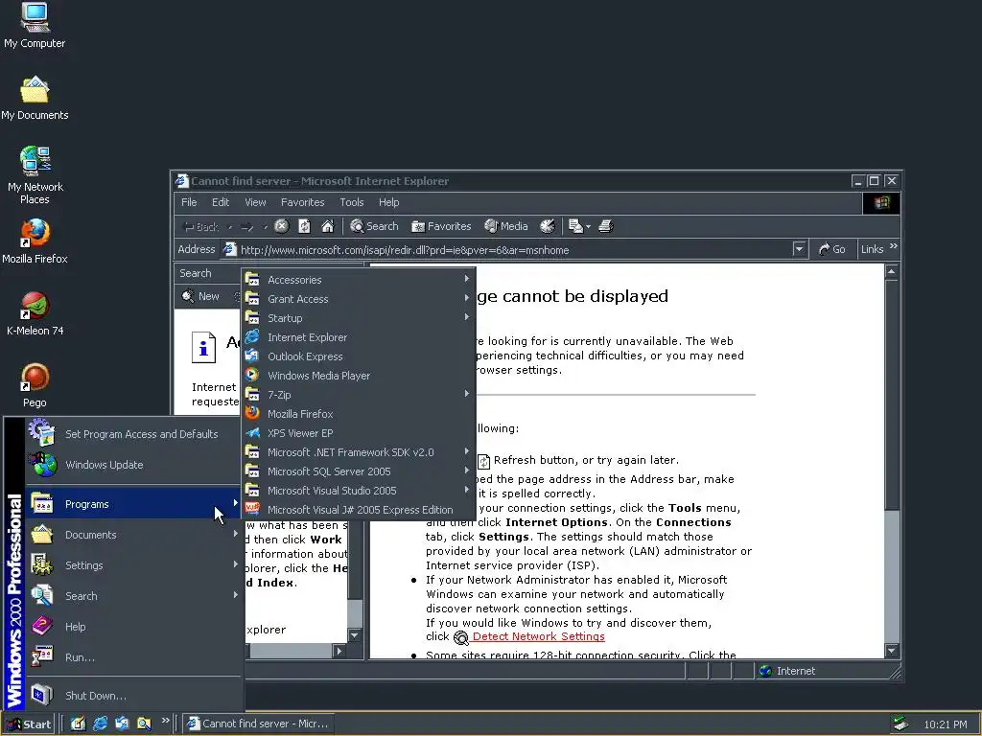Expand the quick launch overflow chevron
The height and width of the screenshot is (736, 982).
[x=165, y=721]
